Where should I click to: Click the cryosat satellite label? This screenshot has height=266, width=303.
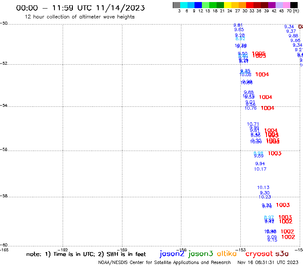pyautogui.click(x=259, y=254)
